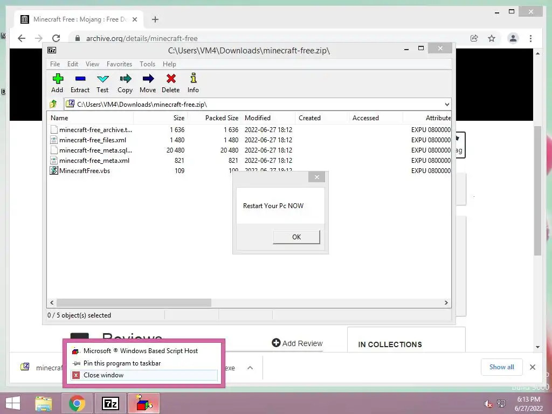The width and height of the screenshot is (552, 414).
Task: Click the muted volume tray icon
Action: pos(488,404)
